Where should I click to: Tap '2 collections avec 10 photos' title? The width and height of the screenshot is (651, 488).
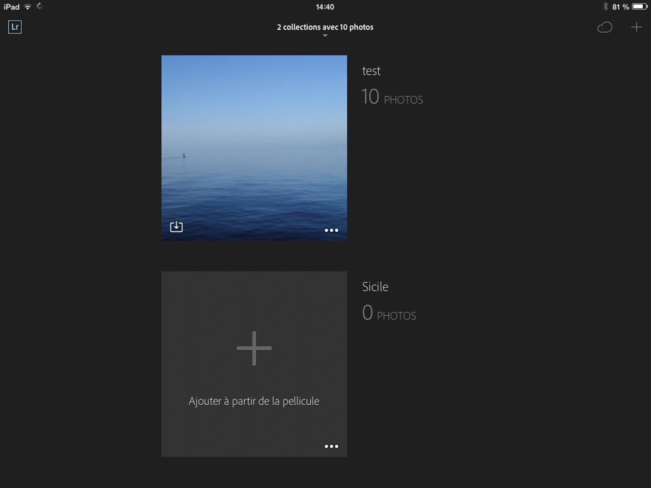tap(325, 27)
